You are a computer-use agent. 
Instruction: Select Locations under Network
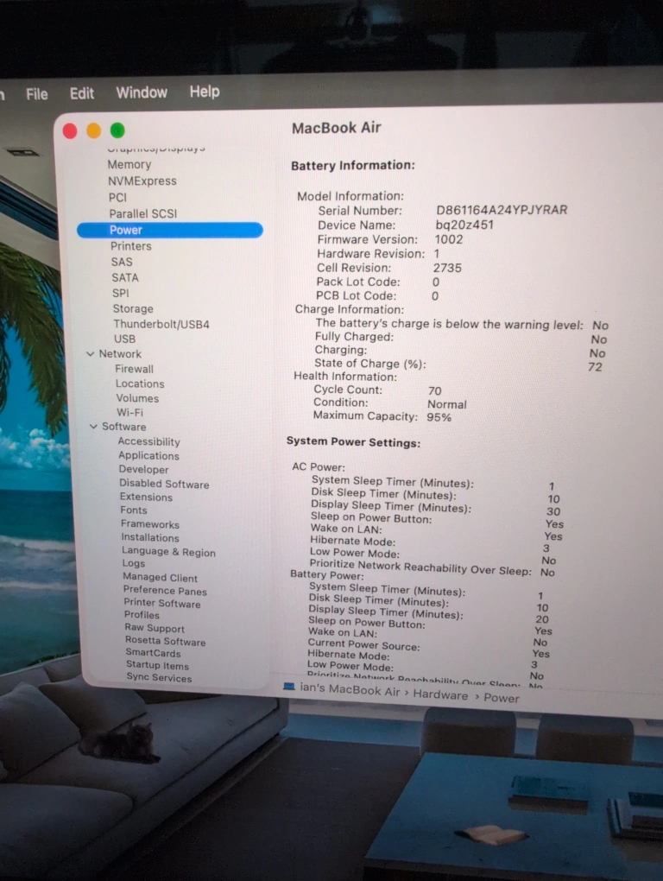[x=140, y=383]
